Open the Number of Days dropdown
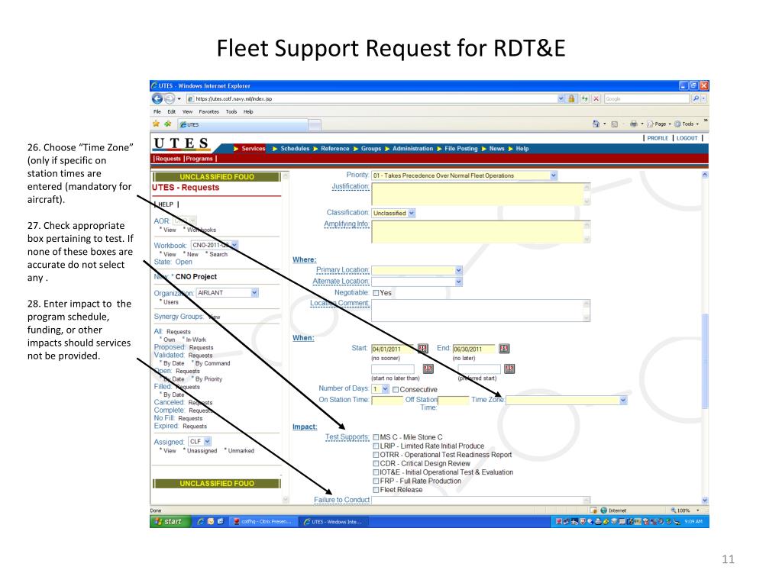Image resolution: width=782 pixels, height=586 pixels. coord(385,388)
